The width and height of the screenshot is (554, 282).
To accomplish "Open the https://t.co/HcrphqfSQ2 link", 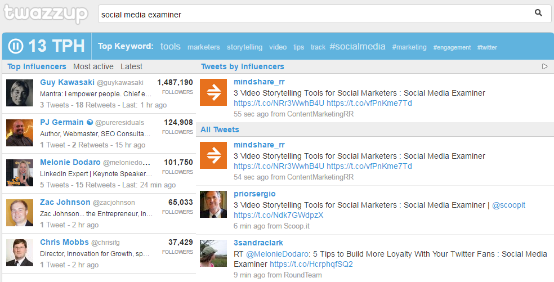I will 311,265.
